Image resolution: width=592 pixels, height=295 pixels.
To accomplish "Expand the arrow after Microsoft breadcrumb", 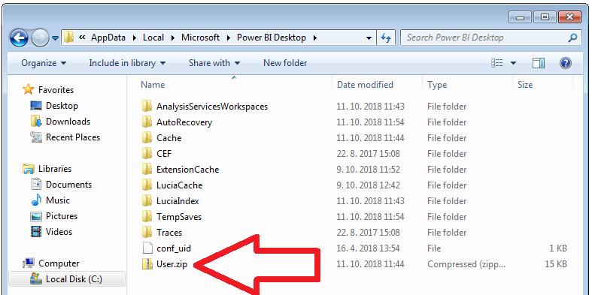I will (228, 38).
